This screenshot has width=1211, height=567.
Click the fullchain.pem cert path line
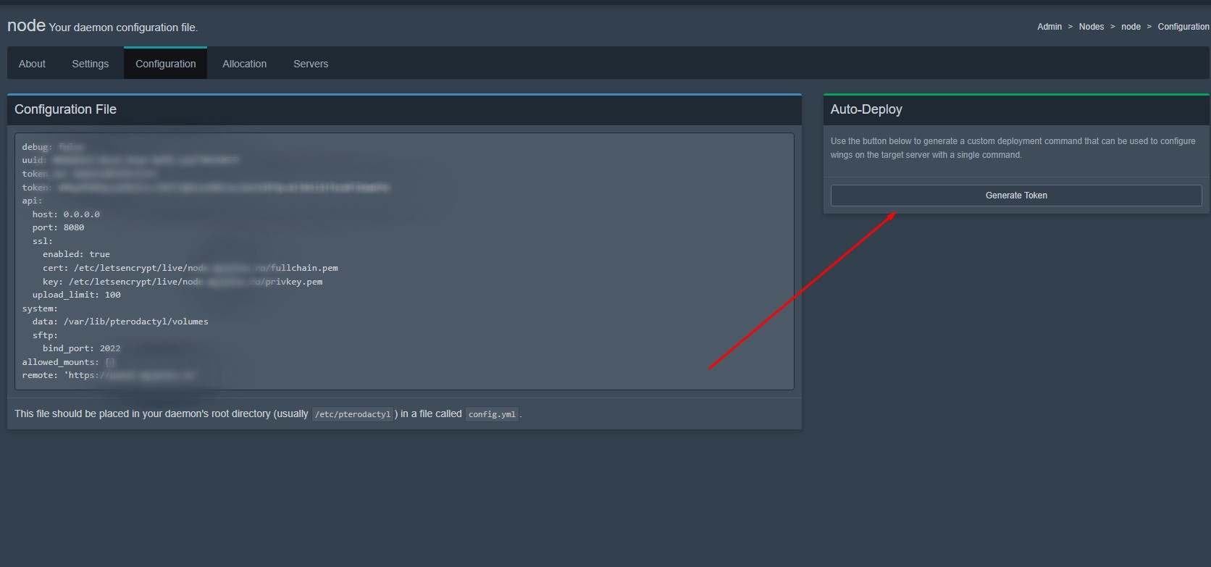click(x=190, y=268)
